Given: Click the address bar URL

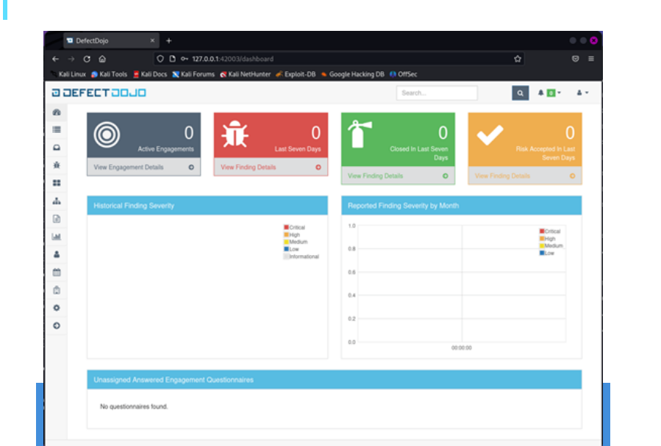Looking at the screenshot, I should point(232,59).
